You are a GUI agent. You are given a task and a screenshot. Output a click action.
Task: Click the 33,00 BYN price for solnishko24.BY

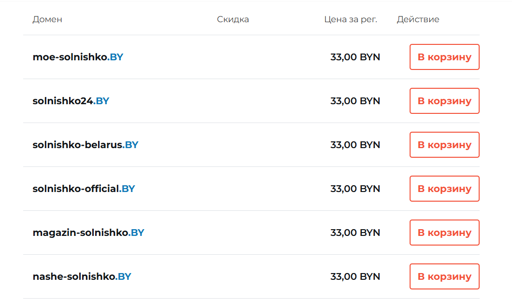click(355, 101)
